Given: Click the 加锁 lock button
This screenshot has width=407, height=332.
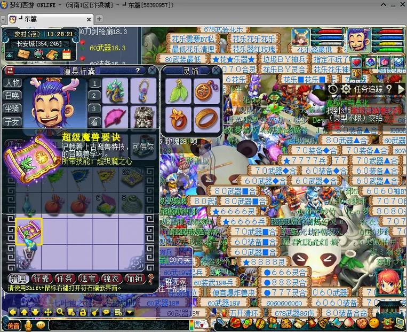Looking at the screenshot, I should click(134, 279).
